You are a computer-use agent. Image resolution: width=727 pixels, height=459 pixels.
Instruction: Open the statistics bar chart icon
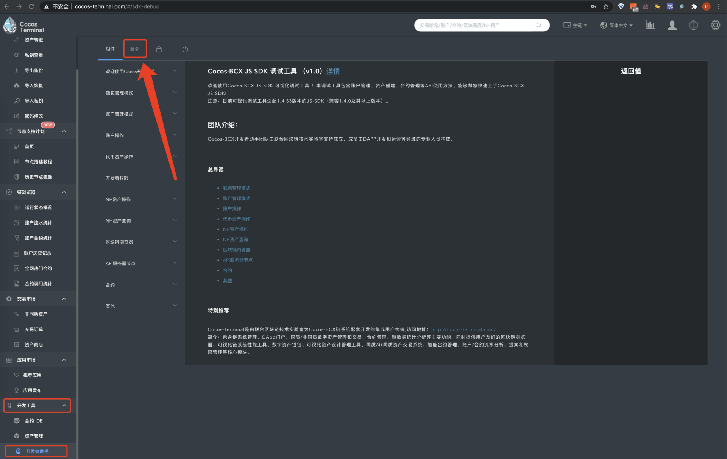pos(650,25)
